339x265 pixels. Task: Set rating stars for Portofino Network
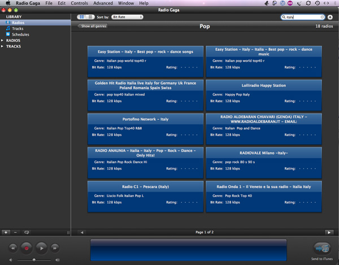189,135
